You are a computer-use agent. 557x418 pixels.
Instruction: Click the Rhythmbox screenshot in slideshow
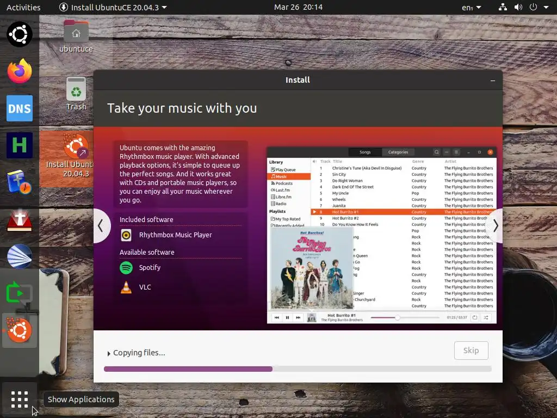[x=381, y=235]
